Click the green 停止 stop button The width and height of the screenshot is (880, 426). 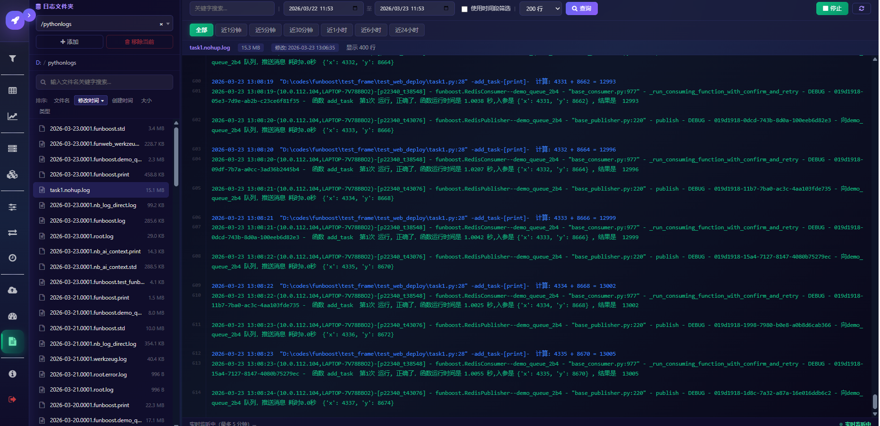click(x=832, y=8)
